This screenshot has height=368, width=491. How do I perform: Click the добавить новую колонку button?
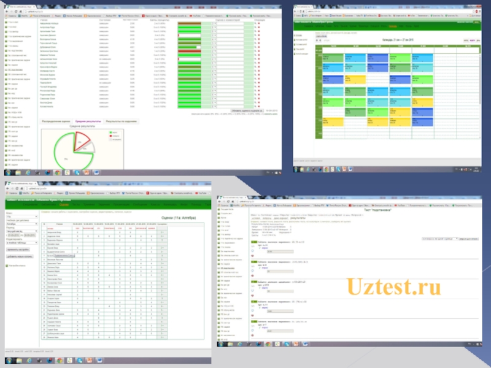point(20,256)
